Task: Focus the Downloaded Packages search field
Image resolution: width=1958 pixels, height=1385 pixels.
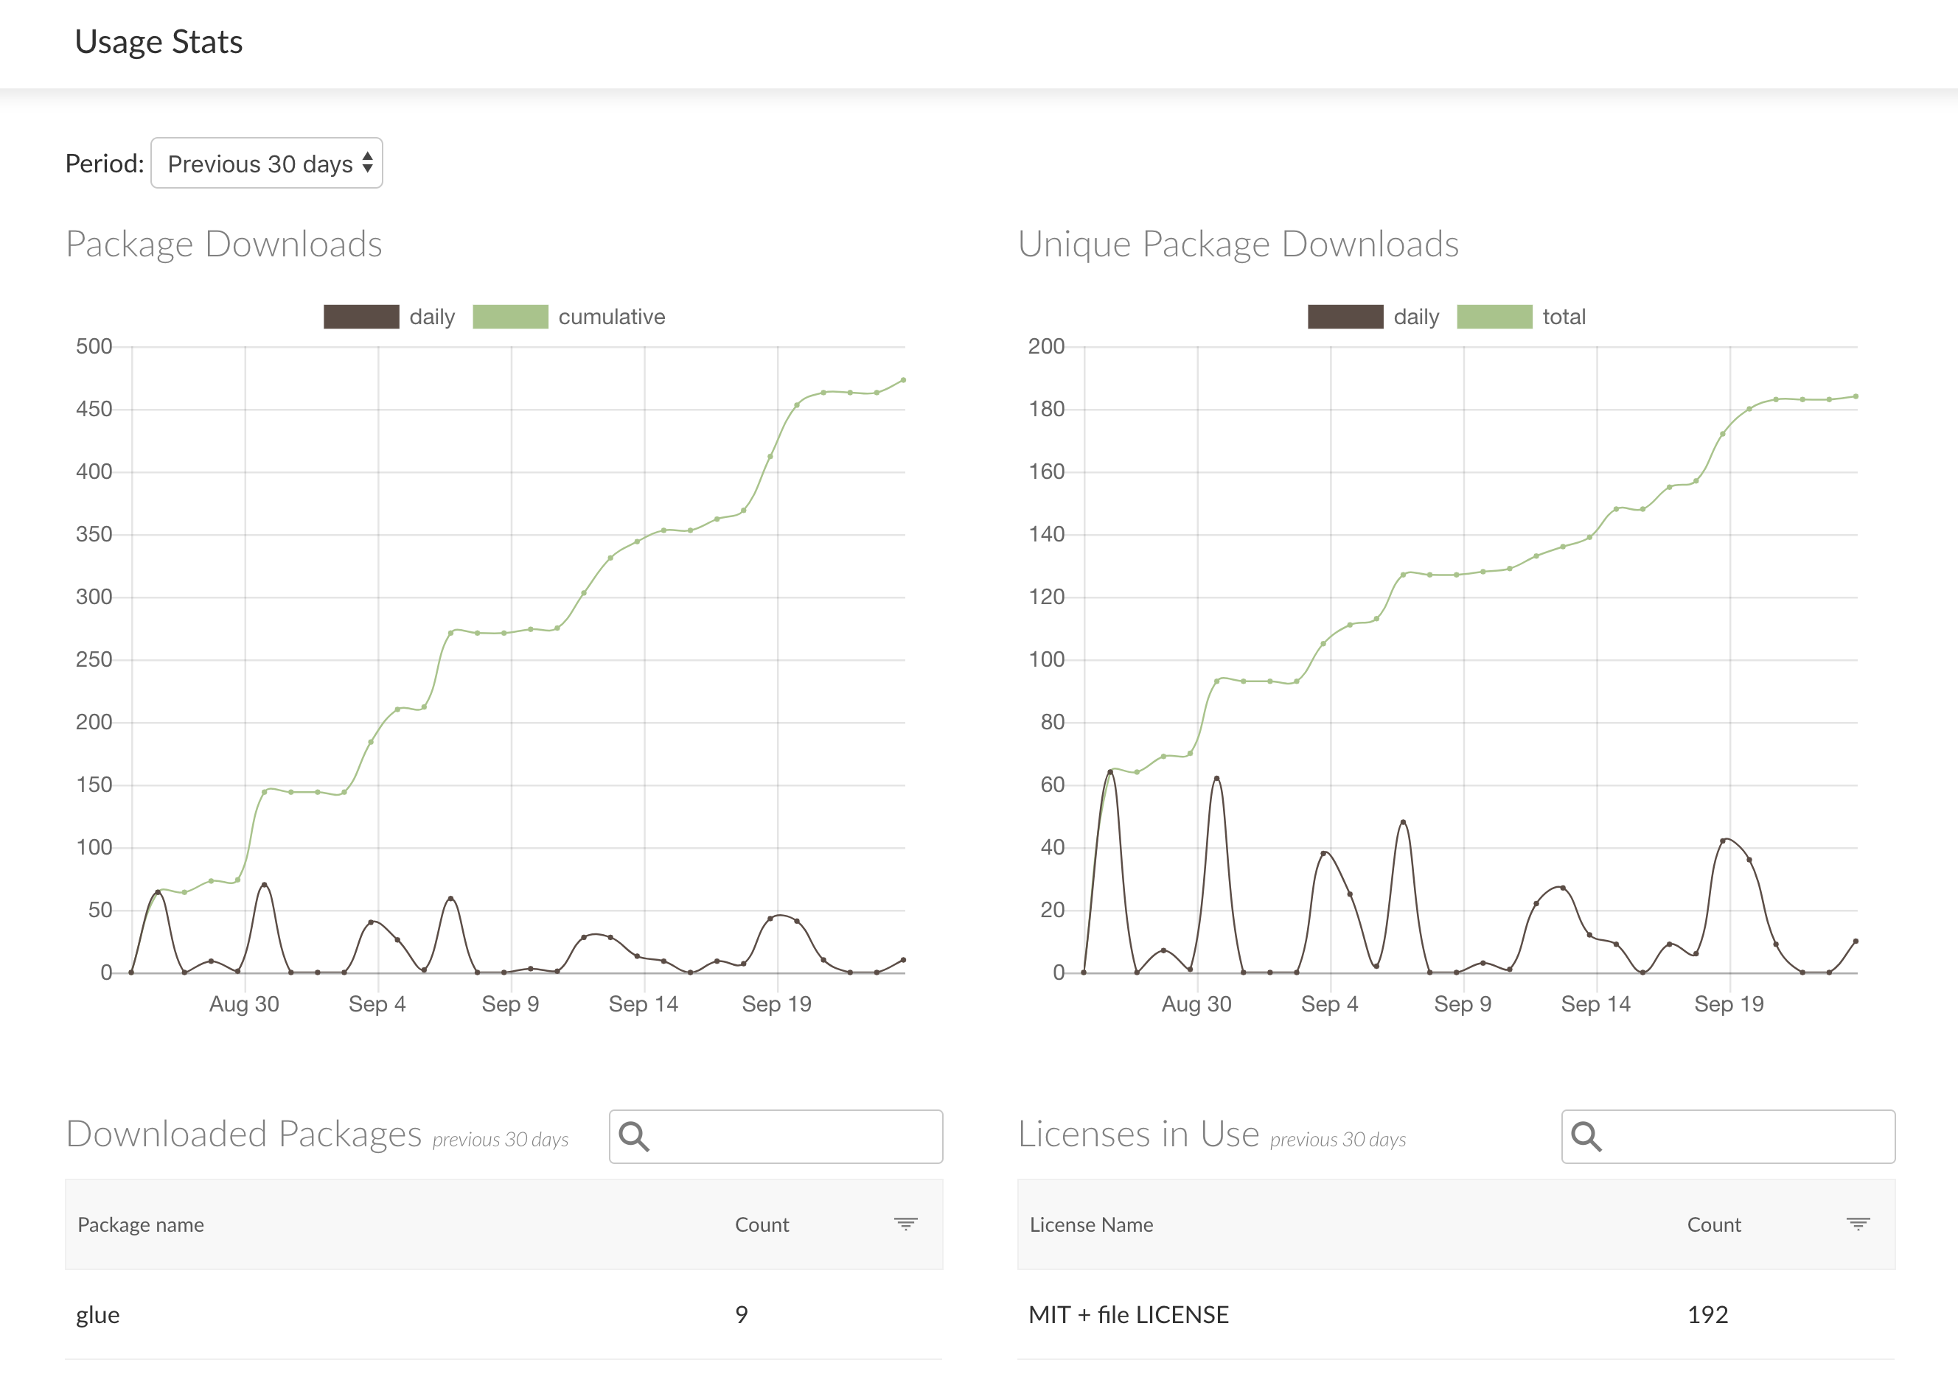Action: 793,1136
